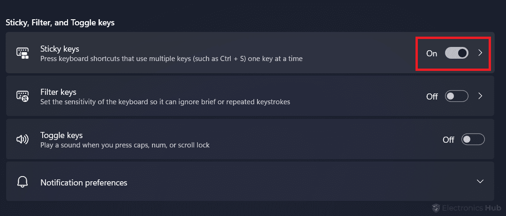Click the Sticky keys description text
506x216 pixels.
[171, 59]
